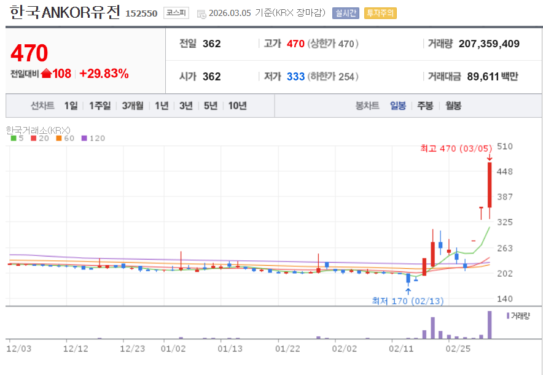Click the purple 거래량 legend marker

[508, 315]
